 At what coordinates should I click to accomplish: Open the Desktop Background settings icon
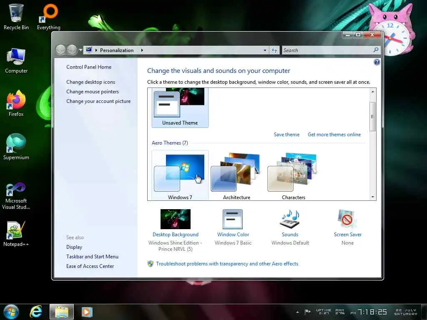tap(176, 219)
